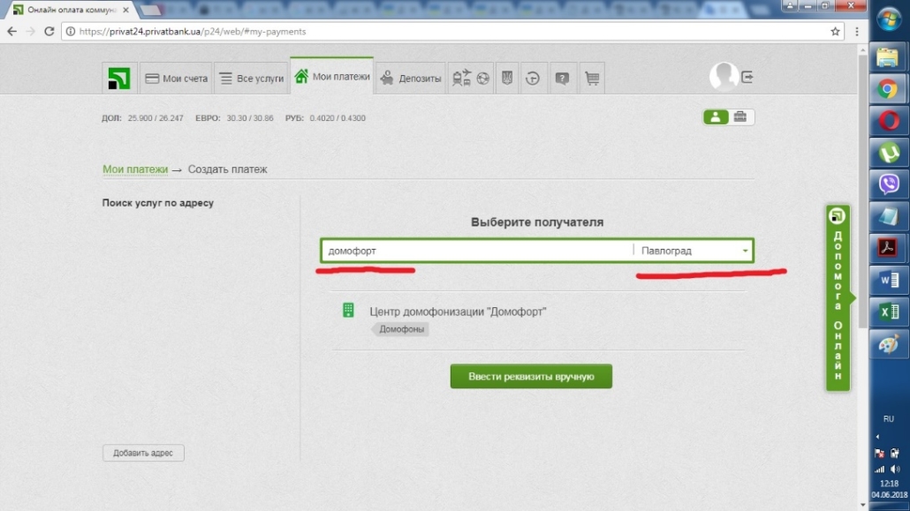Click the recipient search field with домофорт
910x511 pixels.
(476, 251)
